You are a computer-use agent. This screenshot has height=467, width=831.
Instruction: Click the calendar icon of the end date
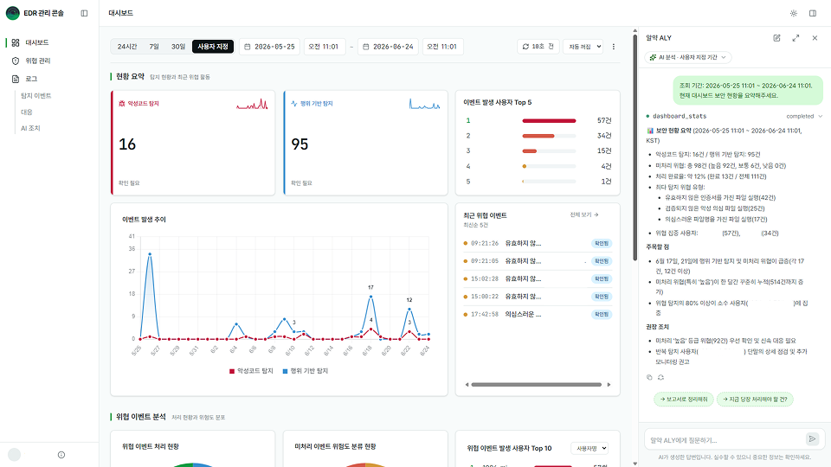pos(366,47)
